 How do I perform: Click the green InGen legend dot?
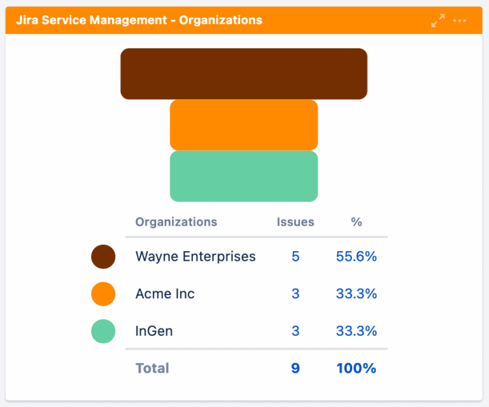tap(103, 331)
